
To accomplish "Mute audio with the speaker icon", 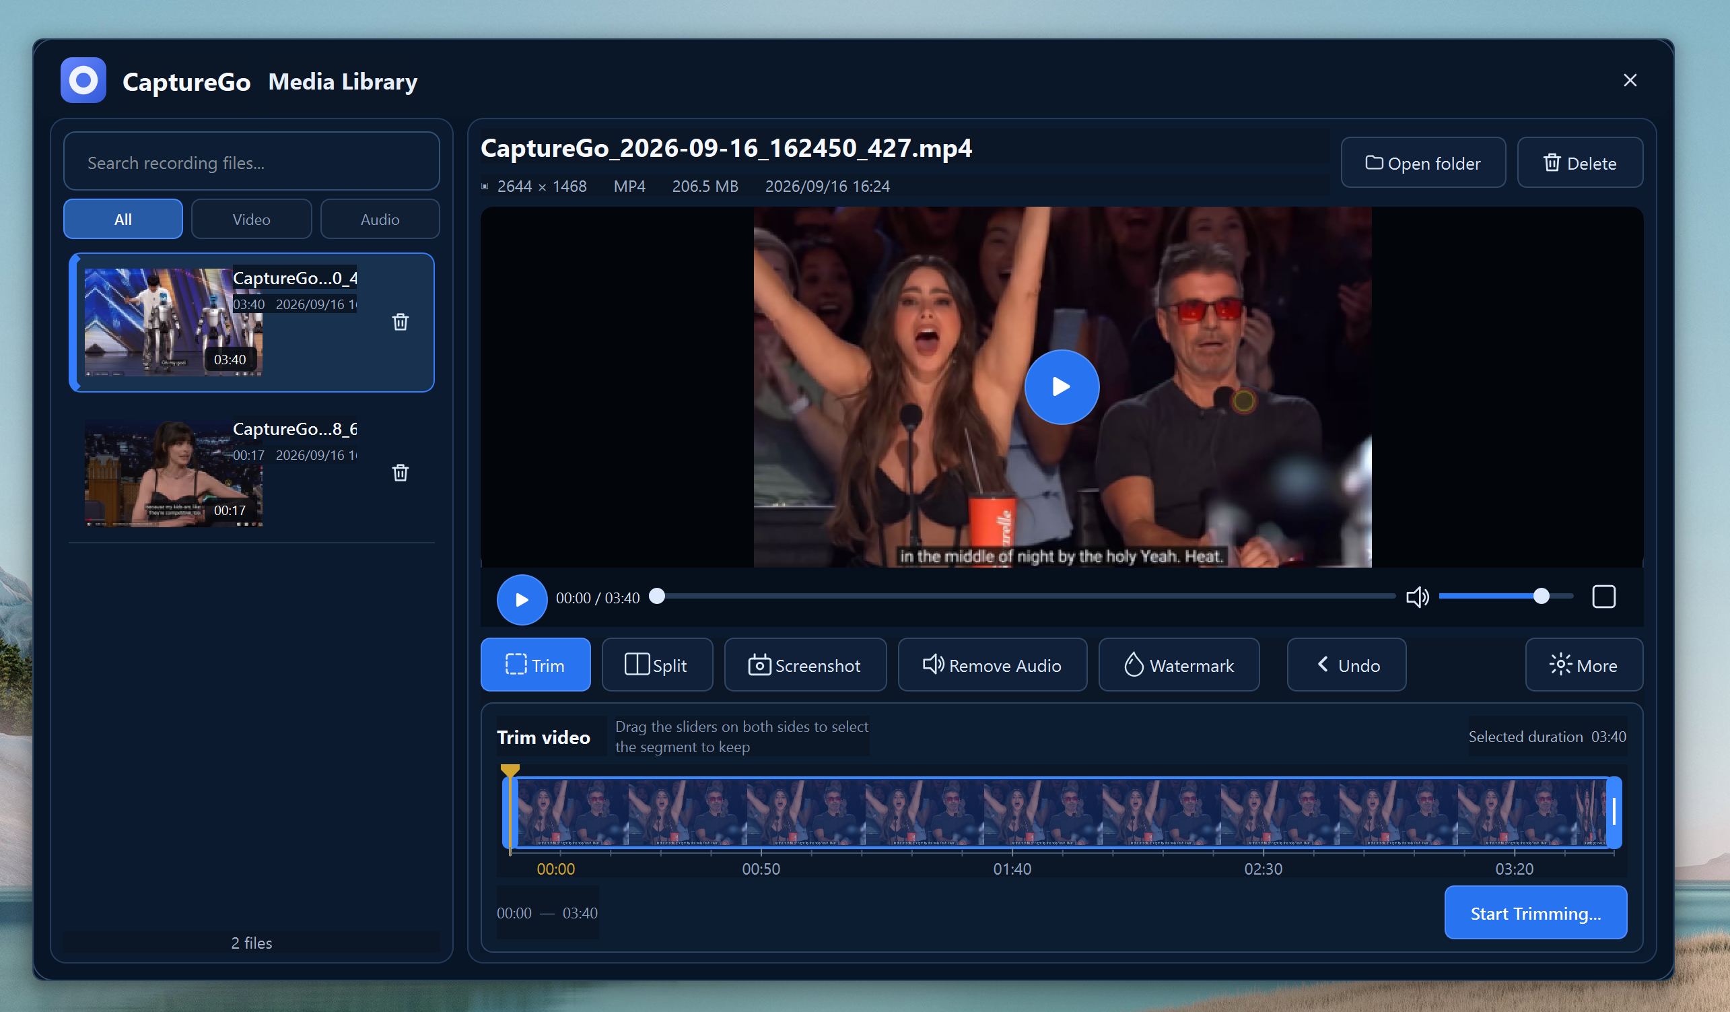I will 1417,597.
